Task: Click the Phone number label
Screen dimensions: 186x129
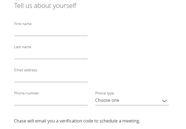Action: pos(26,93)
